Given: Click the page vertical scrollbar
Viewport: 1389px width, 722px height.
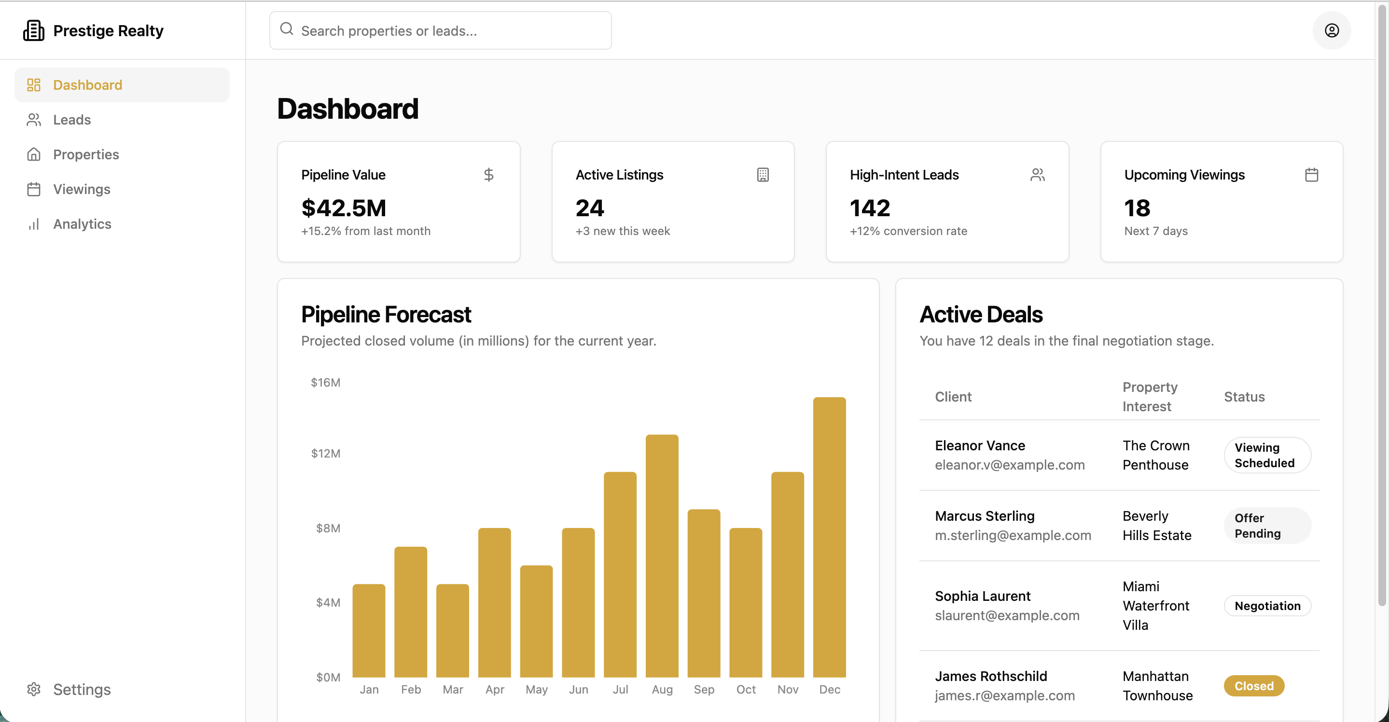Looking at the screenshot, I should coord(1382,305).
